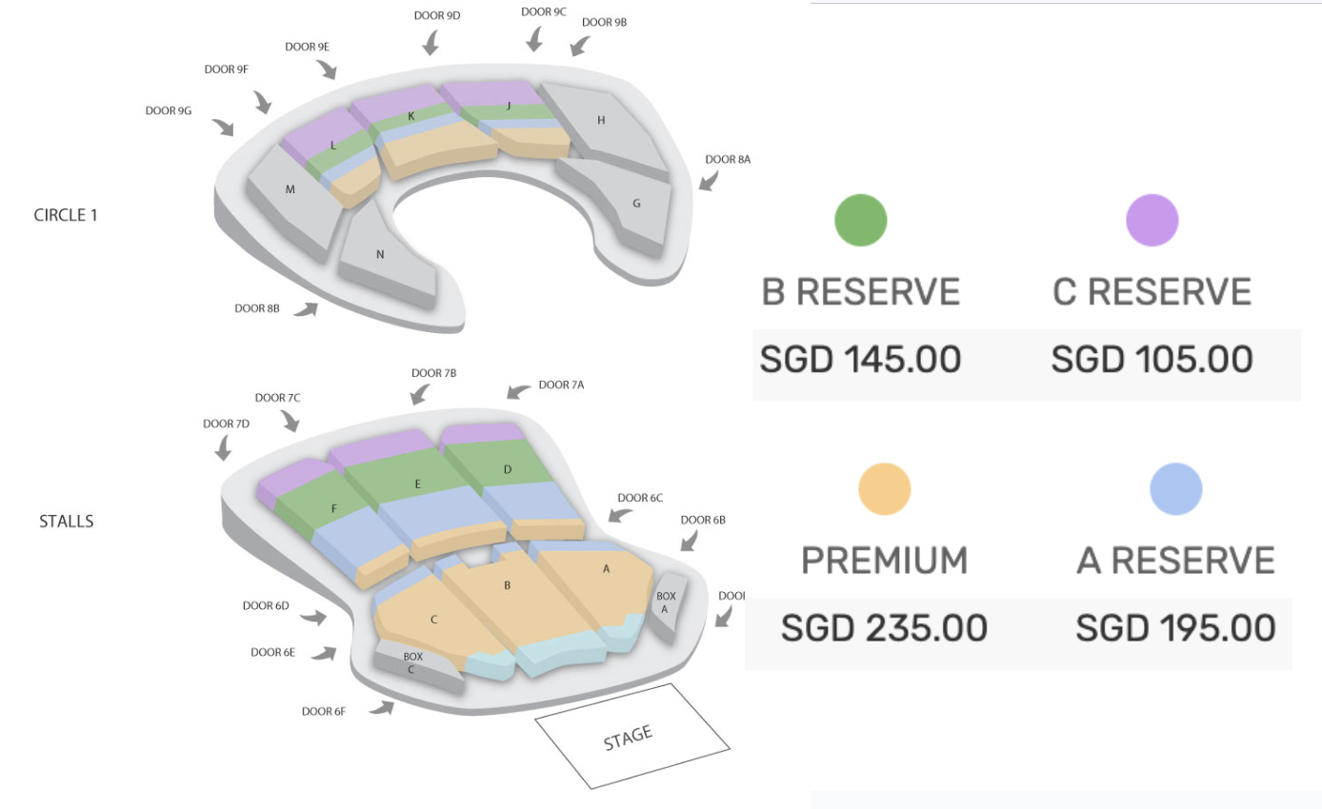Click the purple C Reserve color circle
The width and height of the screenshot is (1322, 809).
click(x=1152, y=220)
